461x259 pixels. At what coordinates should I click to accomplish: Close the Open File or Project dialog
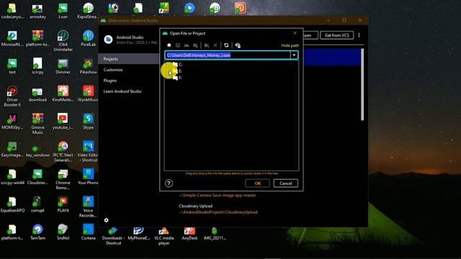[295, 33]
